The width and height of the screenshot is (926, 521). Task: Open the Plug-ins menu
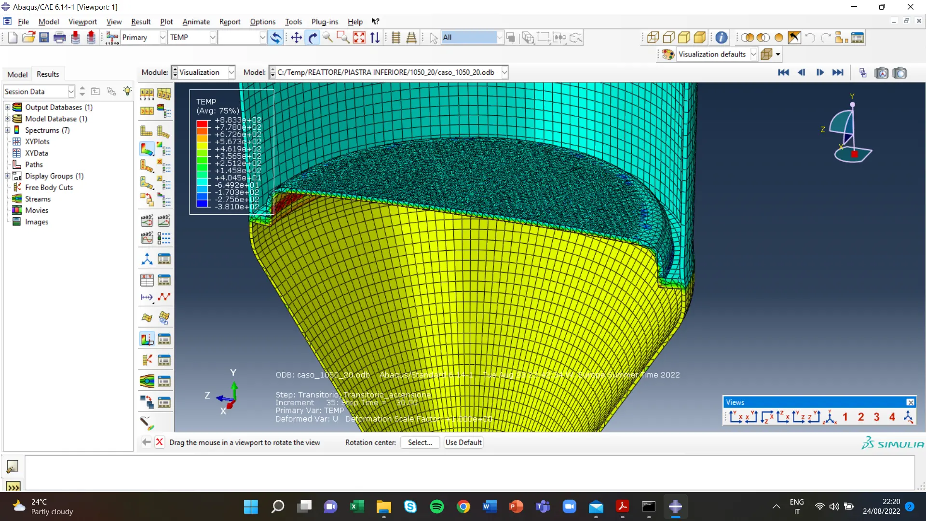pos(325,22)
